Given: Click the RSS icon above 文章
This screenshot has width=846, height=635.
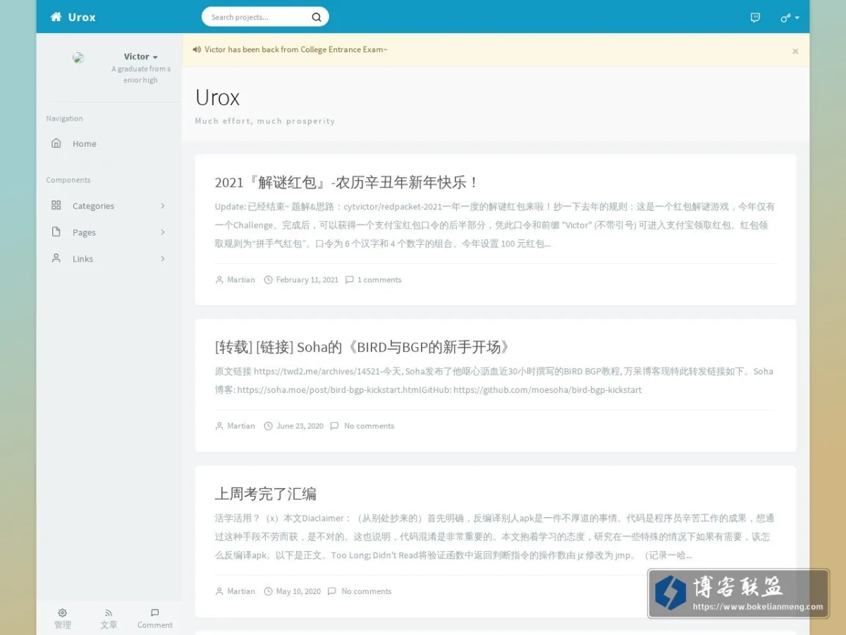Looking at the screenshot, I should coord(109,612).
